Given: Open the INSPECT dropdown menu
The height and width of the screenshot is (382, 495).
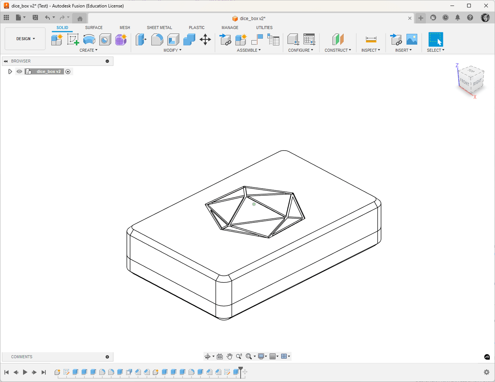Looking at the screenshot, I should [371, 50].
